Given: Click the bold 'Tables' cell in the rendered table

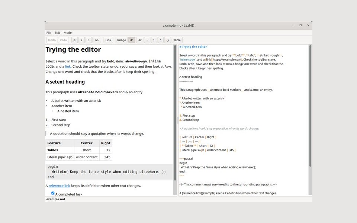Looking at the screenshot, I should pyautogui.click(x=60, y=150).
